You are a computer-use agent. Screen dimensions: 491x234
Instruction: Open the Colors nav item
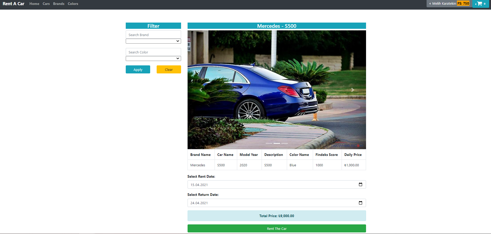coord(73,4)
